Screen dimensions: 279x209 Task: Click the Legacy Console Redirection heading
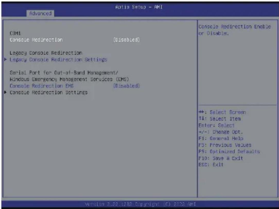[x=46, y=53]
